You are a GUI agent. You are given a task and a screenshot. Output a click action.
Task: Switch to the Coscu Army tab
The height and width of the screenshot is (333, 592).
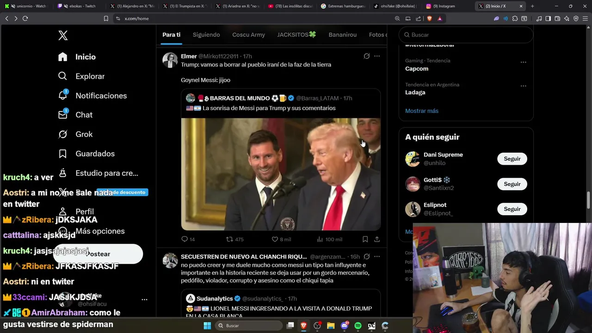[x=249, y=35]
